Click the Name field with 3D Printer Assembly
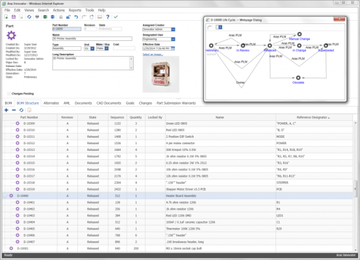Image resolution: width=360 pixels, height=260 pixels. [92, 38]
